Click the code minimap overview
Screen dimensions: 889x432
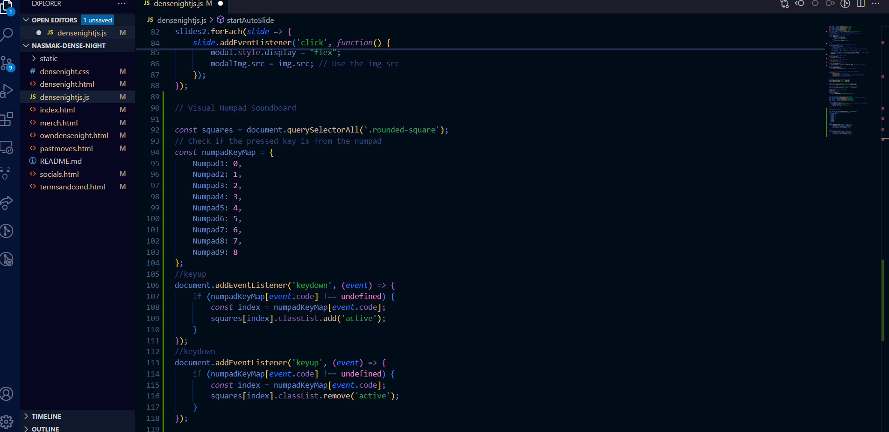pos(848,79)
